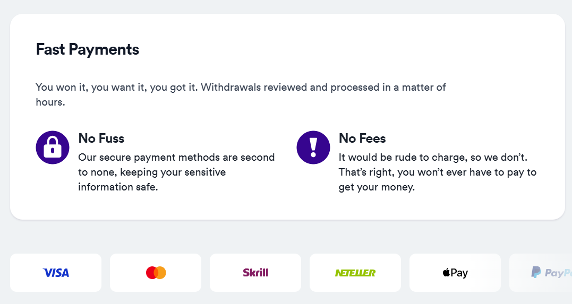
Task: Click the No Fuss title
Action: pyautogui.click(x=101, y=138)
